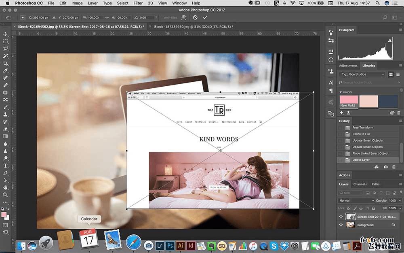Collapse the Colors section in Libraries
This screenshot has height=253, width=404.
(x=340, y=92)
